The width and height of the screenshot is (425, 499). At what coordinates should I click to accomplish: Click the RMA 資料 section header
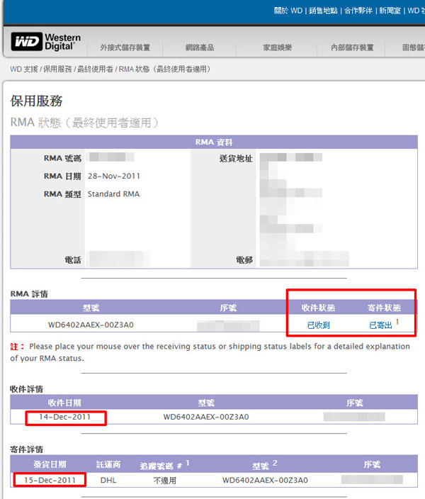click(214, 142)
